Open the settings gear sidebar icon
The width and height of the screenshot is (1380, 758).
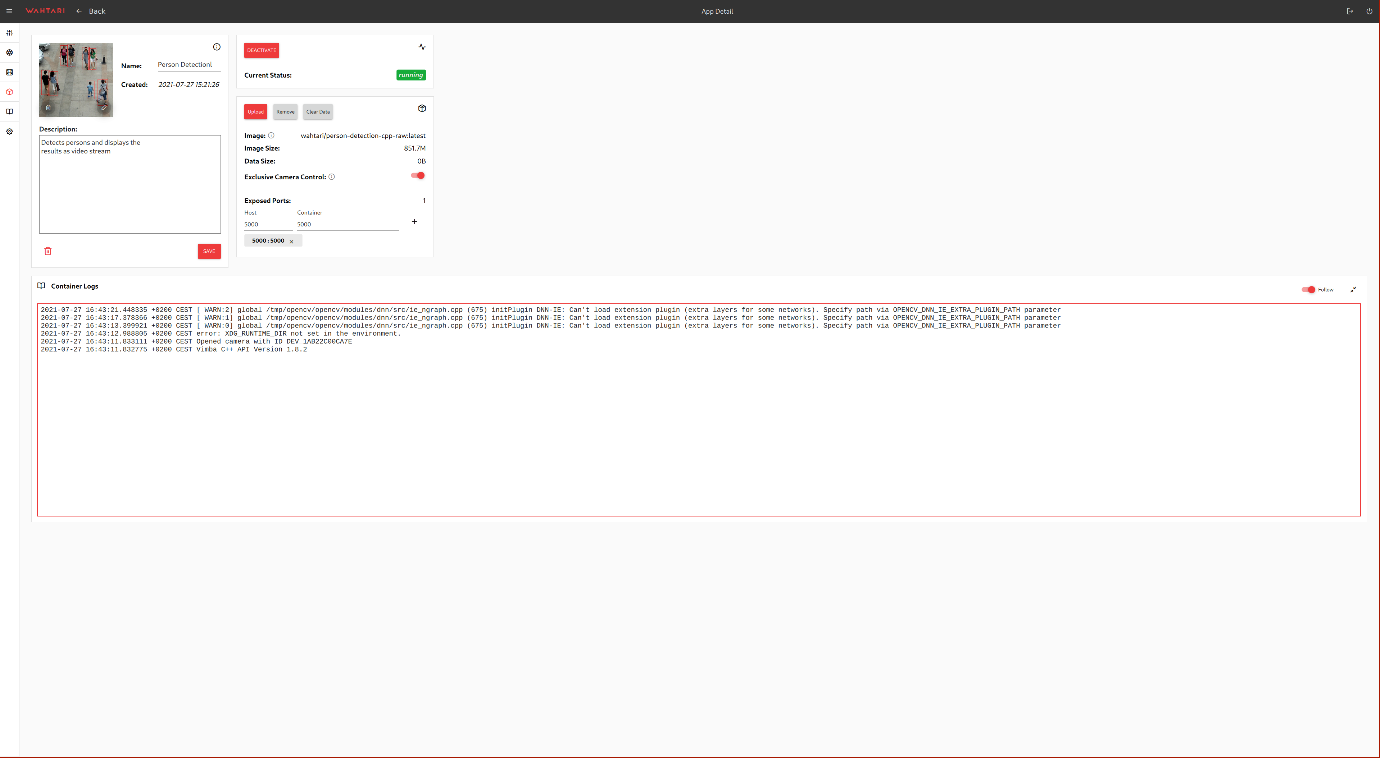pos(10,131)
